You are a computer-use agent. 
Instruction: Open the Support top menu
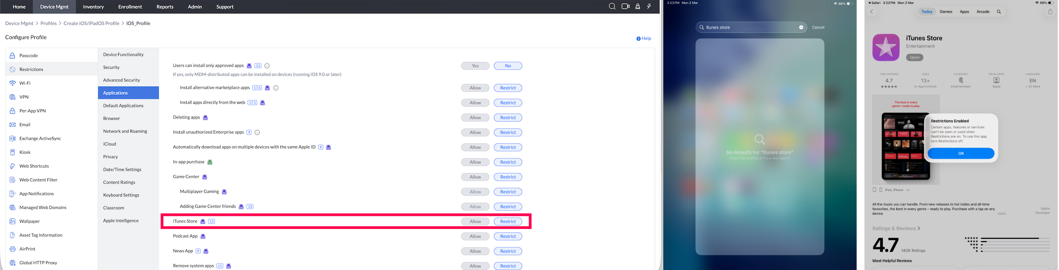tap(225, 6)
